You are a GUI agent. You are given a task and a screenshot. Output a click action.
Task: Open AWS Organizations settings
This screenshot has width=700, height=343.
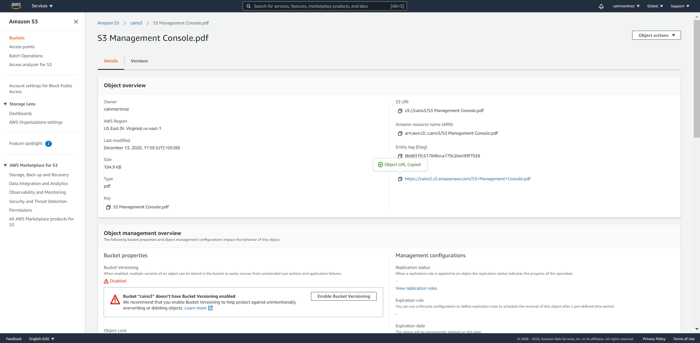(x=36, y=122)
